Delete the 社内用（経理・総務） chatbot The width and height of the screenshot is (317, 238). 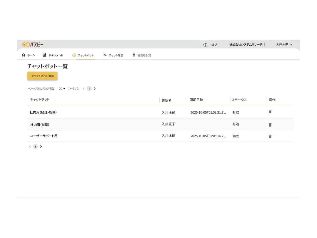[x=270, y=112]
